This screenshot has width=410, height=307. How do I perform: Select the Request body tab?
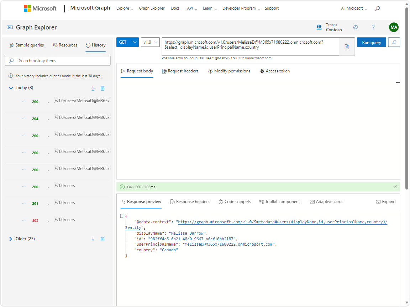click(x=137, y=71)
